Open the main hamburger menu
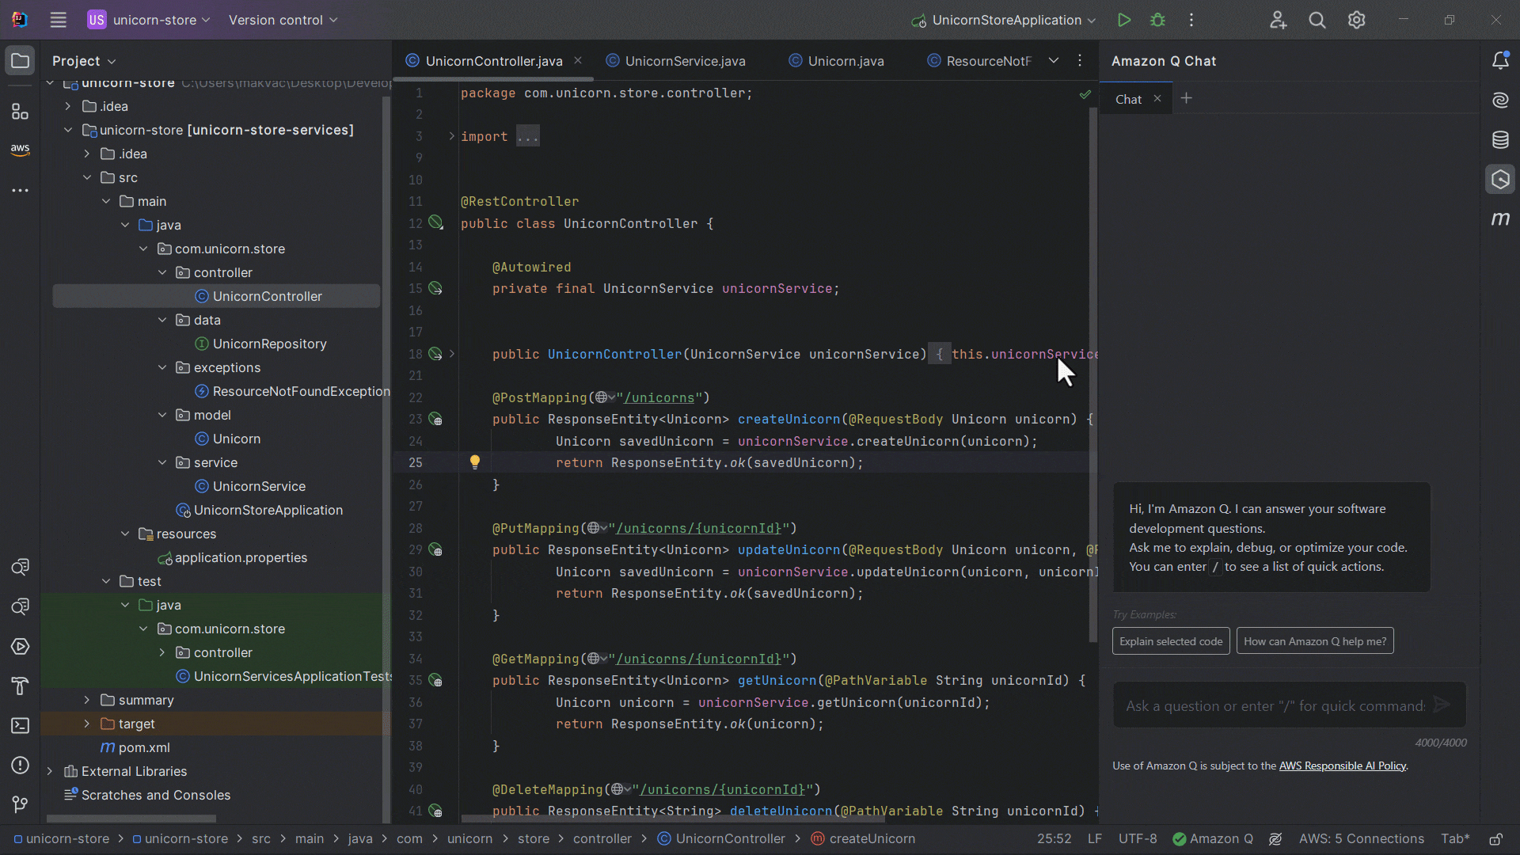This screenshot has width=1520, height=855. [x=58, y=20]
